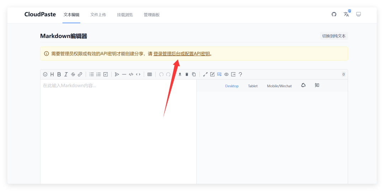Viewport: 384px width, 191px height.
Task: Insert a table into the editor
Action: [150, 74]
